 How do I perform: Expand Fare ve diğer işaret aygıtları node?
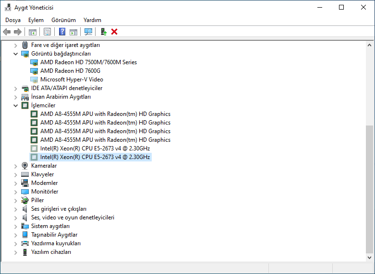15,45
